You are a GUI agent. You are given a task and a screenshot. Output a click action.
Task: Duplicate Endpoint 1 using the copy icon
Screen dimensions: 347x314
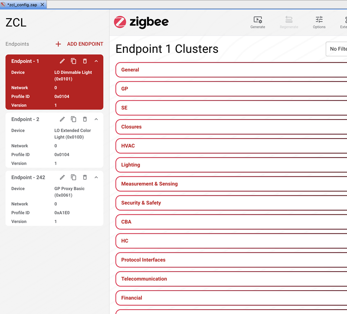point(74,62)
